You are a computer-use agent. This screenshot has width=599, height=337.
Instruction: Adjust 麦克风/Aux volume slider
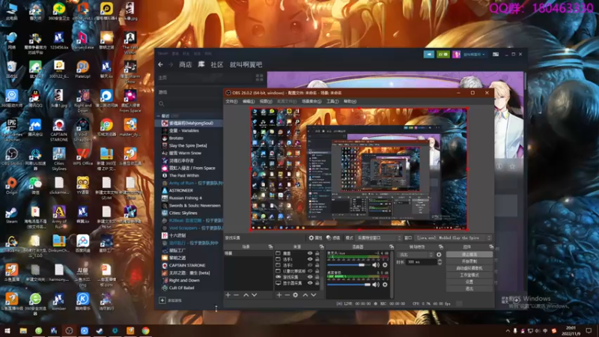point(349,265)
